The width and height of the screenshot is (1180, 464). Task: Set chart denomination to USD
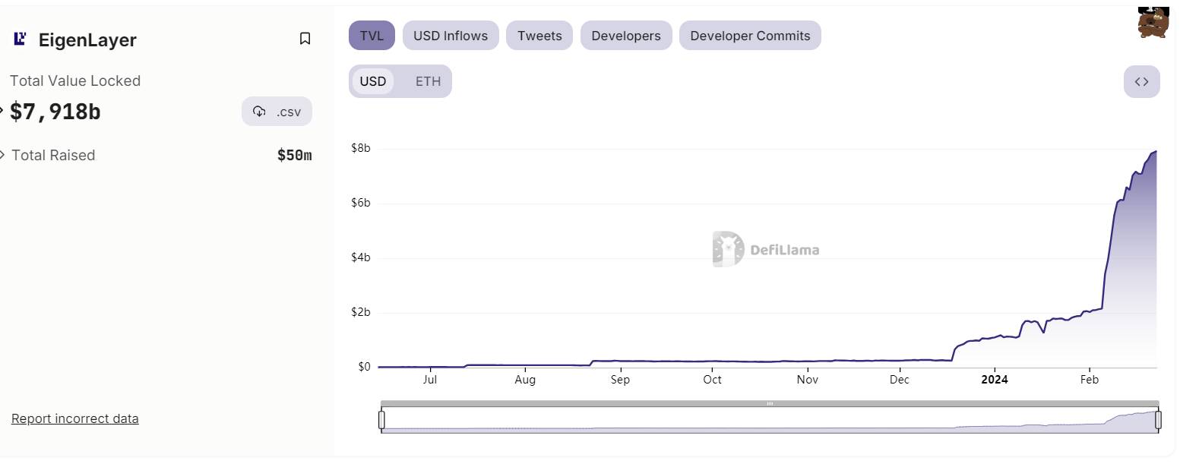(x=372, y=81)
